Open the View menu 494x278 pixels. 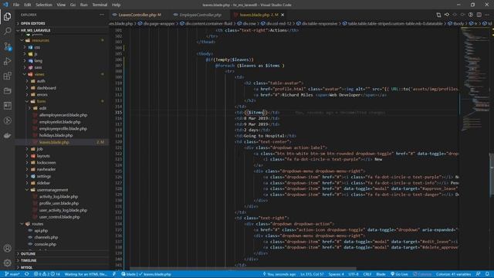(x=61, y=5)
